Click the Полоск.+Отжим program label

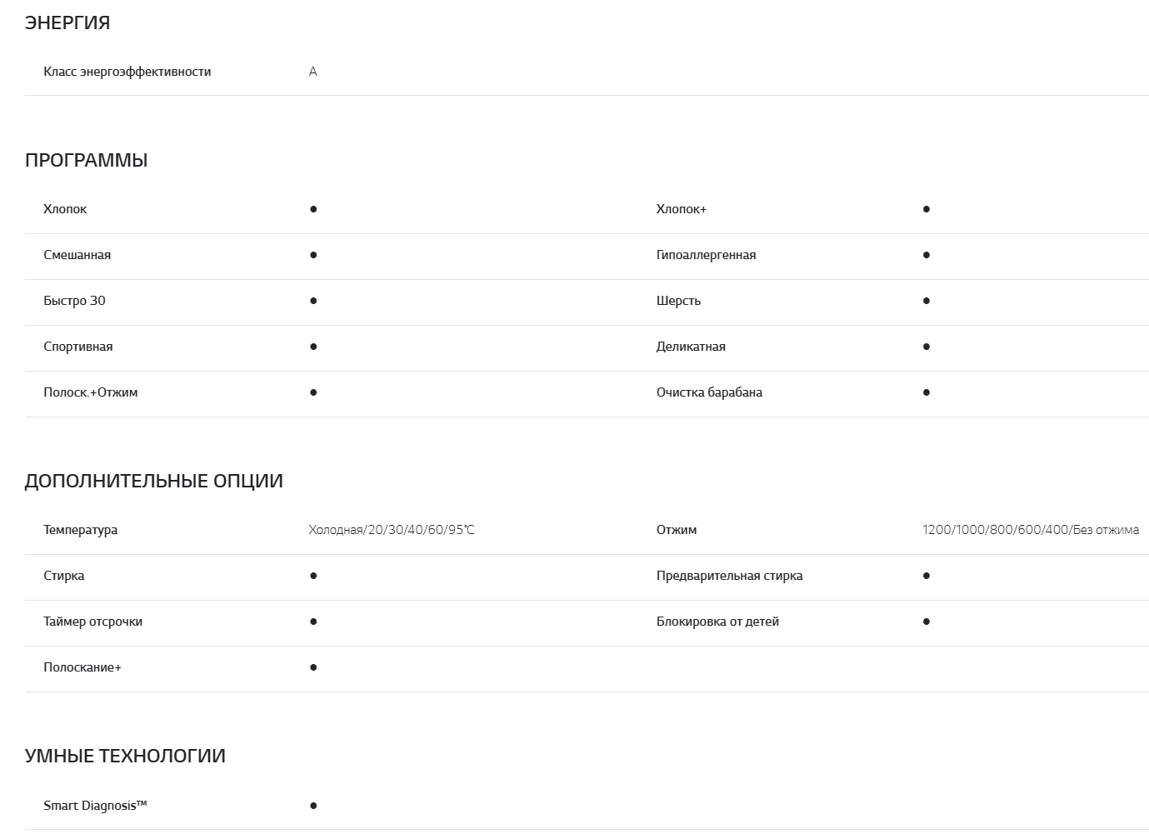[90, 392]
